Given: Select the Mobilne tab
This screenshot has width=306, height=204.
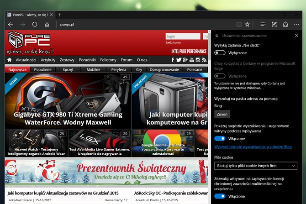Looking at the screenshot, I should [x=93, y=70].
